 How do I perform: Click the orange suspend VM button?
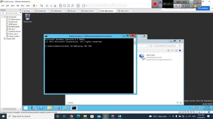point(34,6)
